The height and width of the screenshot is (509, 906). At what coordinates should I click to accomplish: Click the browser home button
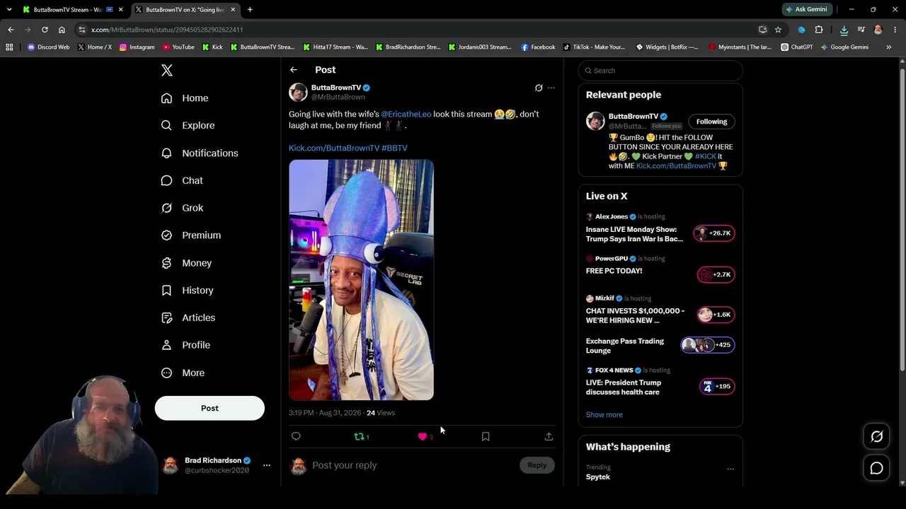click(x=62, y=30)
